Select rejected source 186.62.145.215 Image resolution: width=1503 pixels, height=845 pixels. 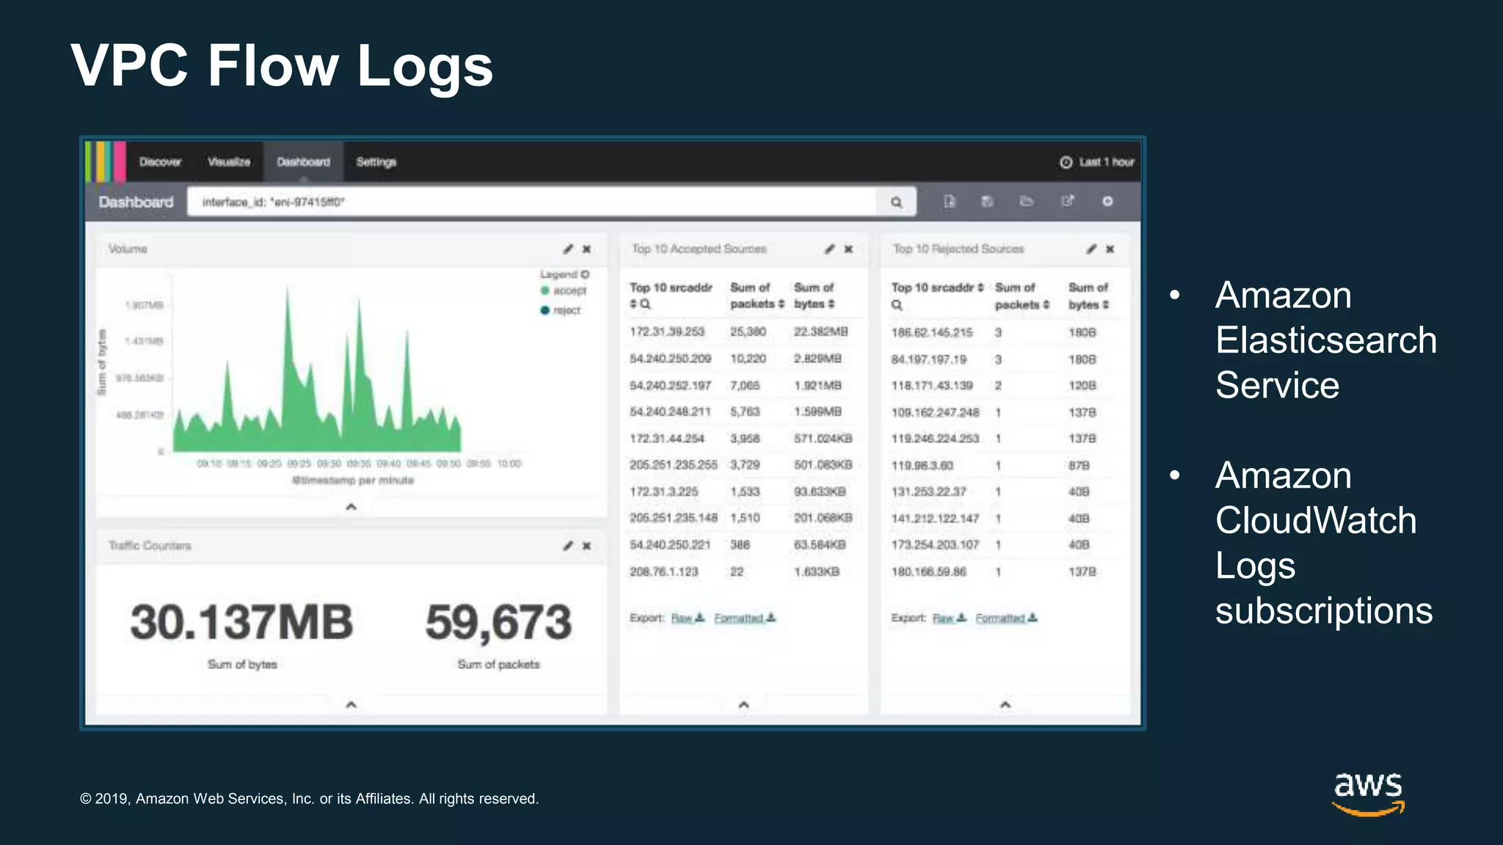[932, 333]
